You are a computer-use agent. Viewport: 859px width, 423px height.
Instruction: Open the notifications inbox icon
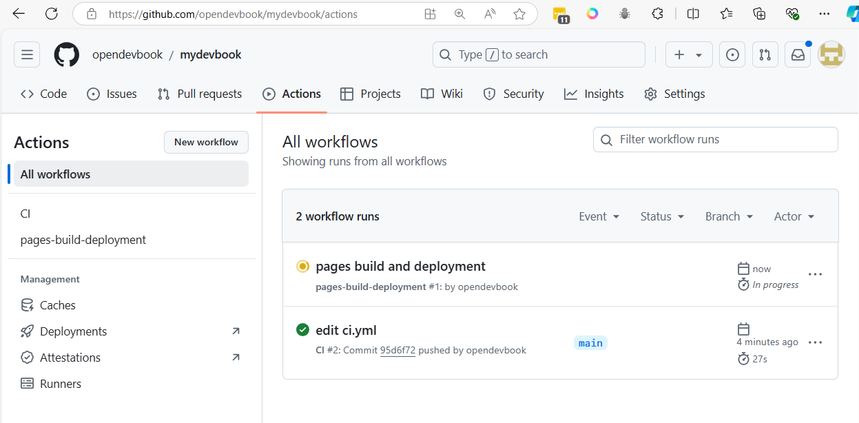[798, 55]
